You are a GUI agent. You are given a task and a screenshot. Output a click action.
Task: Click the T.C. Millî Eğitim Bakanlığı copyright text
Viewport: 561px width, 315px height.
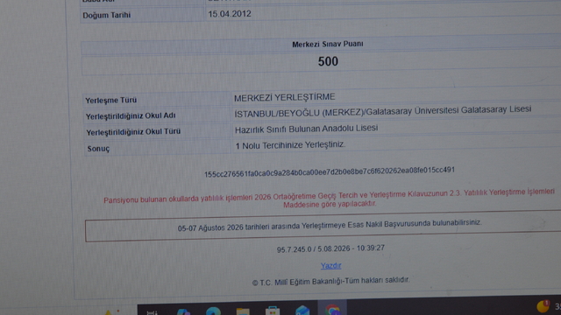(330, 282)
